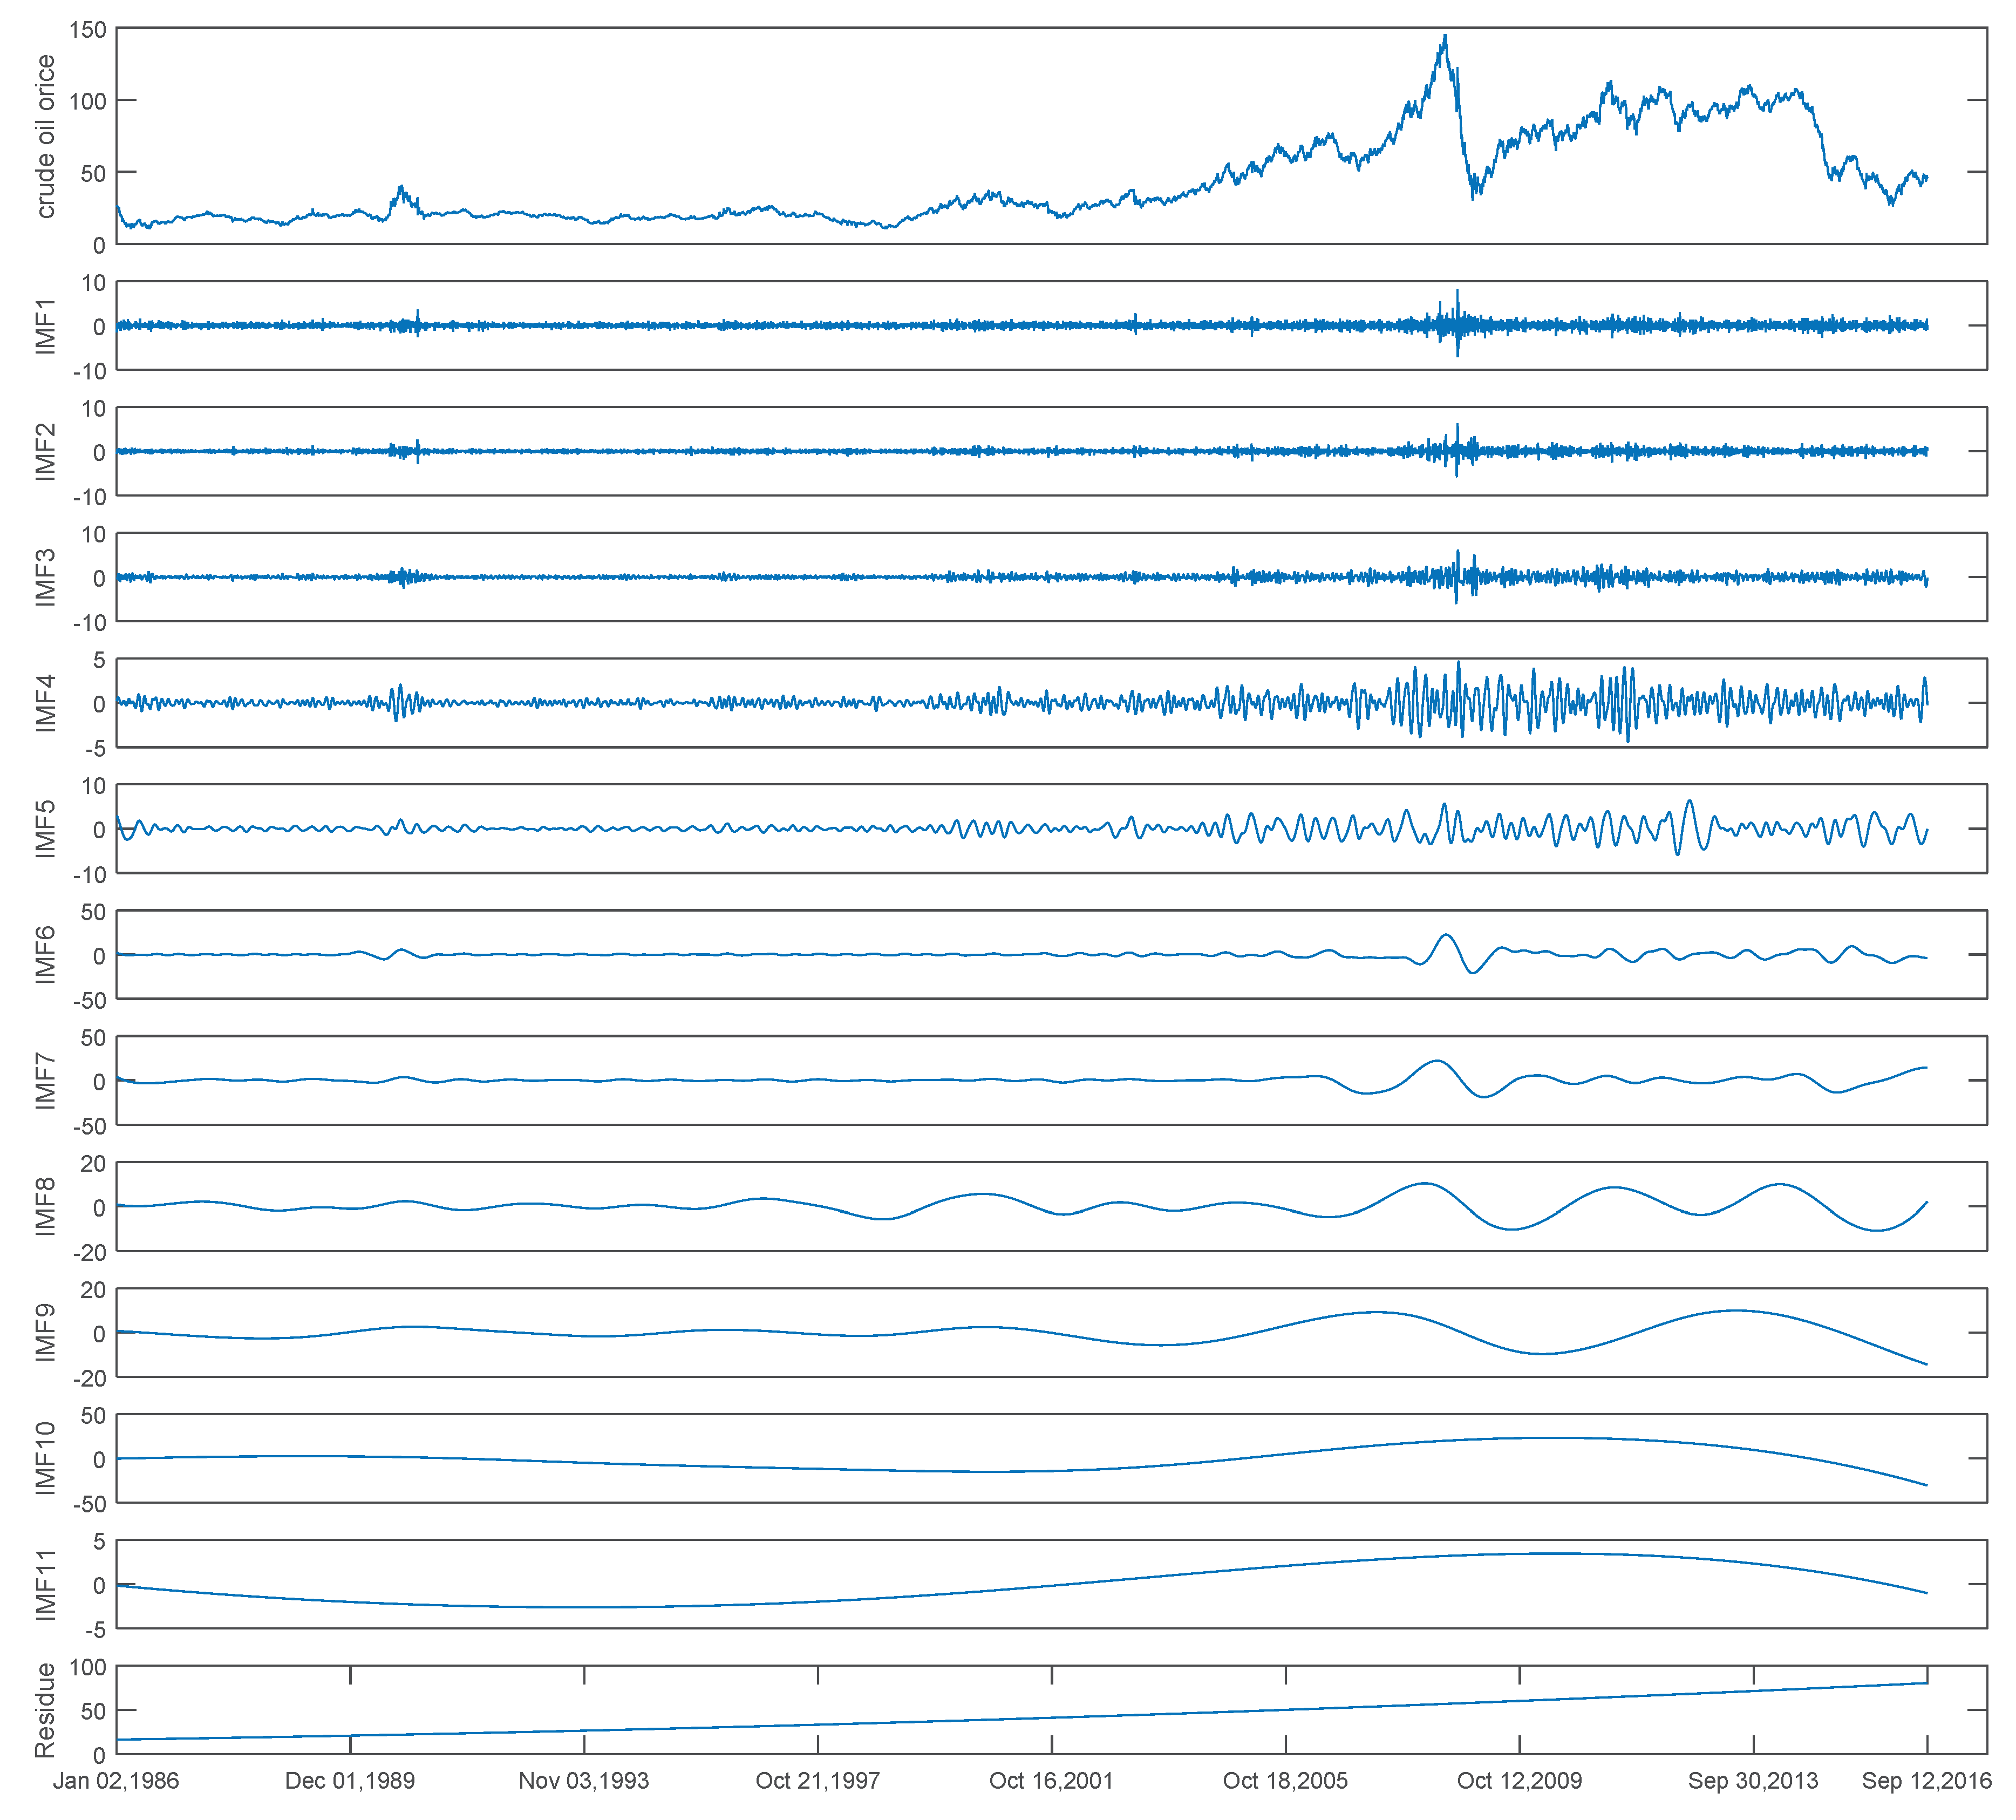Click the IMF5 axis label
This screenshot has height=1820, width=2016.
(45, 829)
